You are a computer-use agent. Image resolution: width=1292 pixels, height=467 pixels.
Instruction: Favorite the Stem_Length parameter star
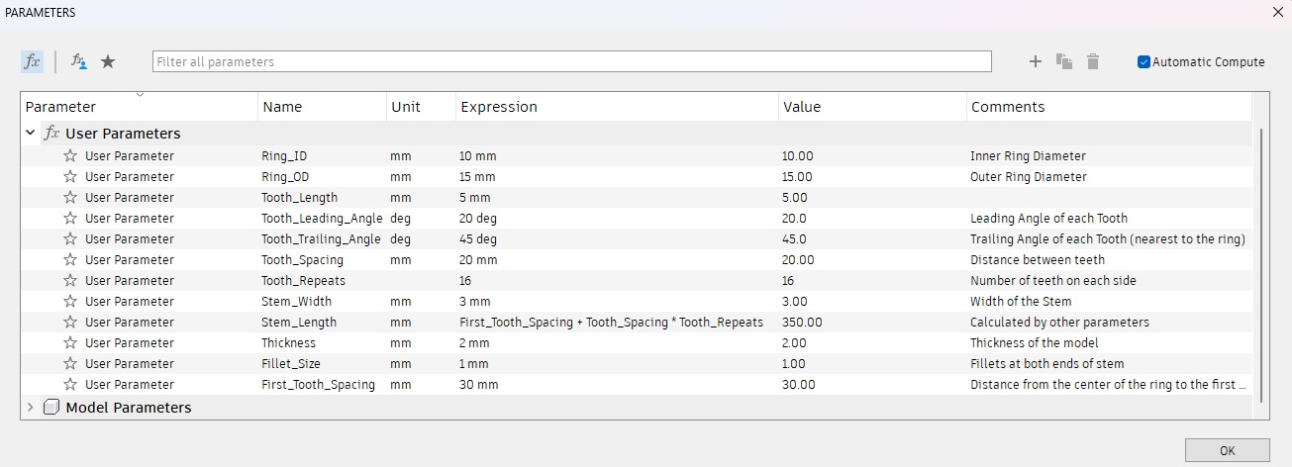coord(70,322)
